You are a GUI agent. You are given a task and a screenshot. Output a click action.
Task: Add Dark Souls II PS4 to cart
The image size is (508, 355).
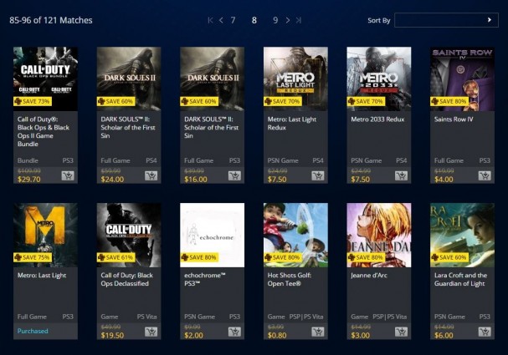[151, 176]
